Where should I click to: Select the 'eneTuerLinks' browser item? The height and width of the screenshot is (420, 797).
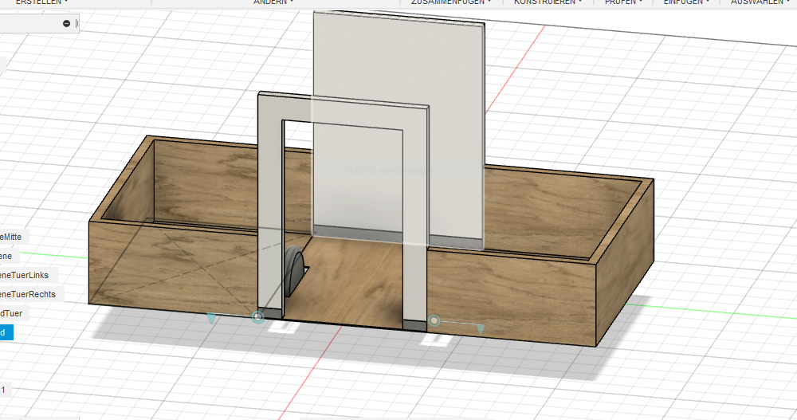25,275
